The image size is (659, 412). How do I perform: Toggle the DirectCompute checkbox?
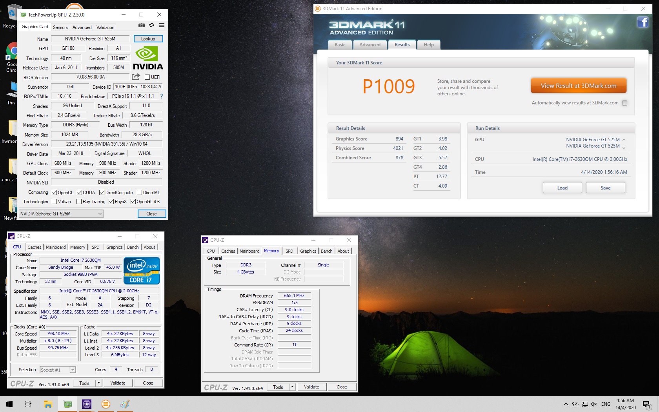(102, 193)
